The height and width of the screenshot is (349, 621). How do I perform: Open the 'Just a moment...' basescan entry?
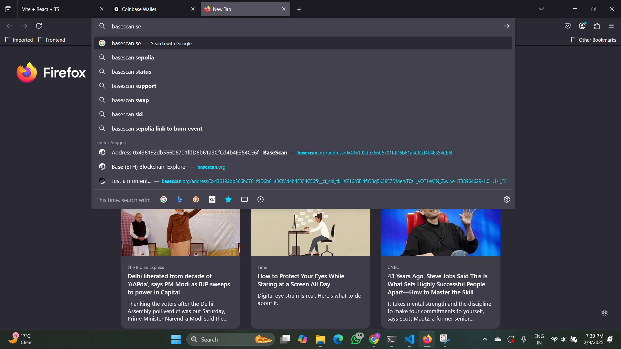tap(303, 181)
